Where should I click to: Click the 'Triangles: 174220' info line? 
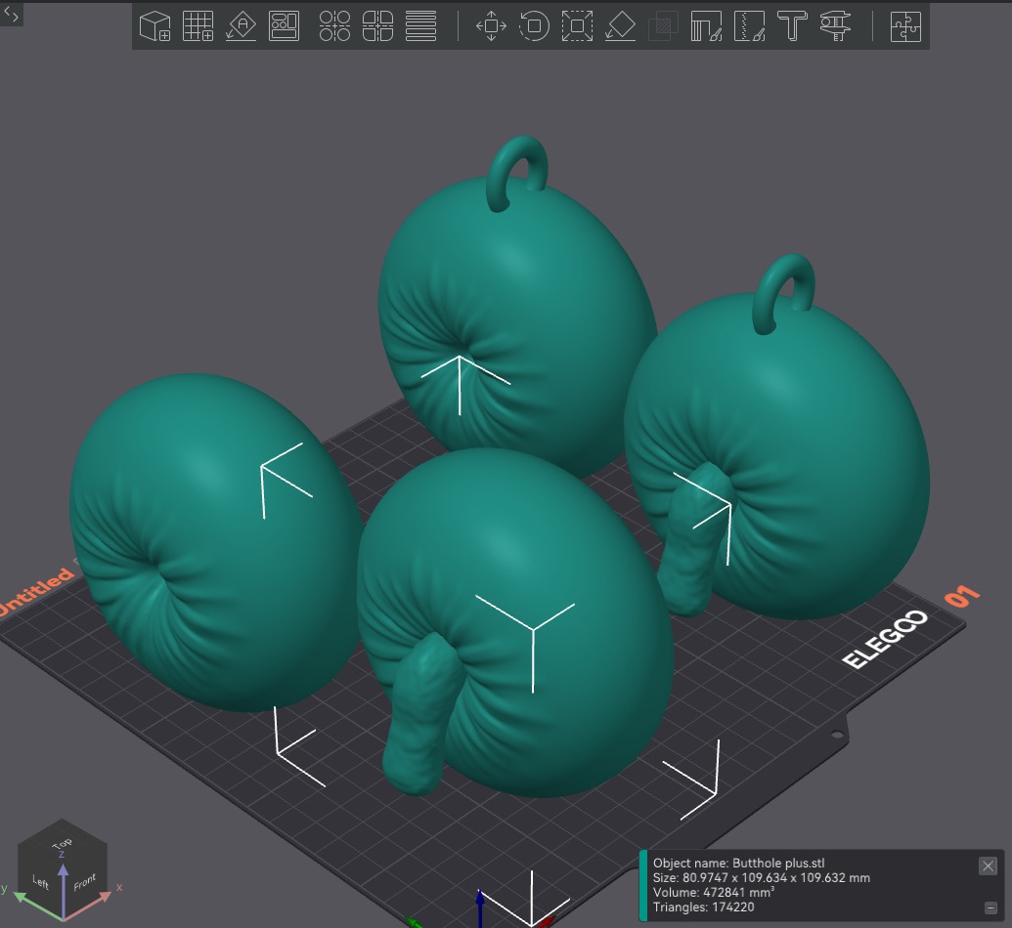703,907
